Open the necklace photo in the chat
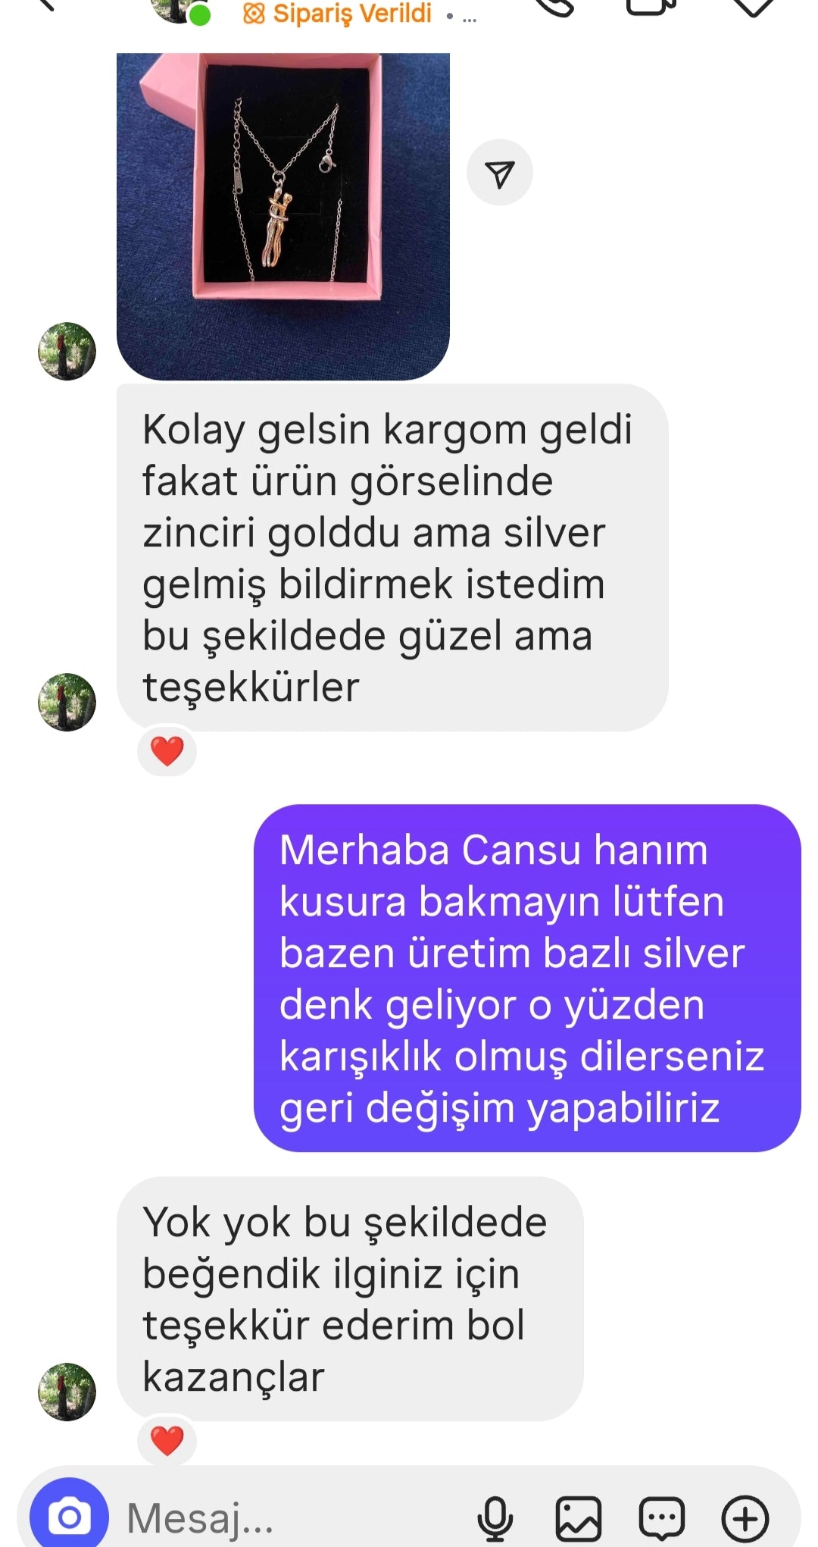The height and width of the screenshot is (1547, 818). pyautogui.click(x=283, y=216)
